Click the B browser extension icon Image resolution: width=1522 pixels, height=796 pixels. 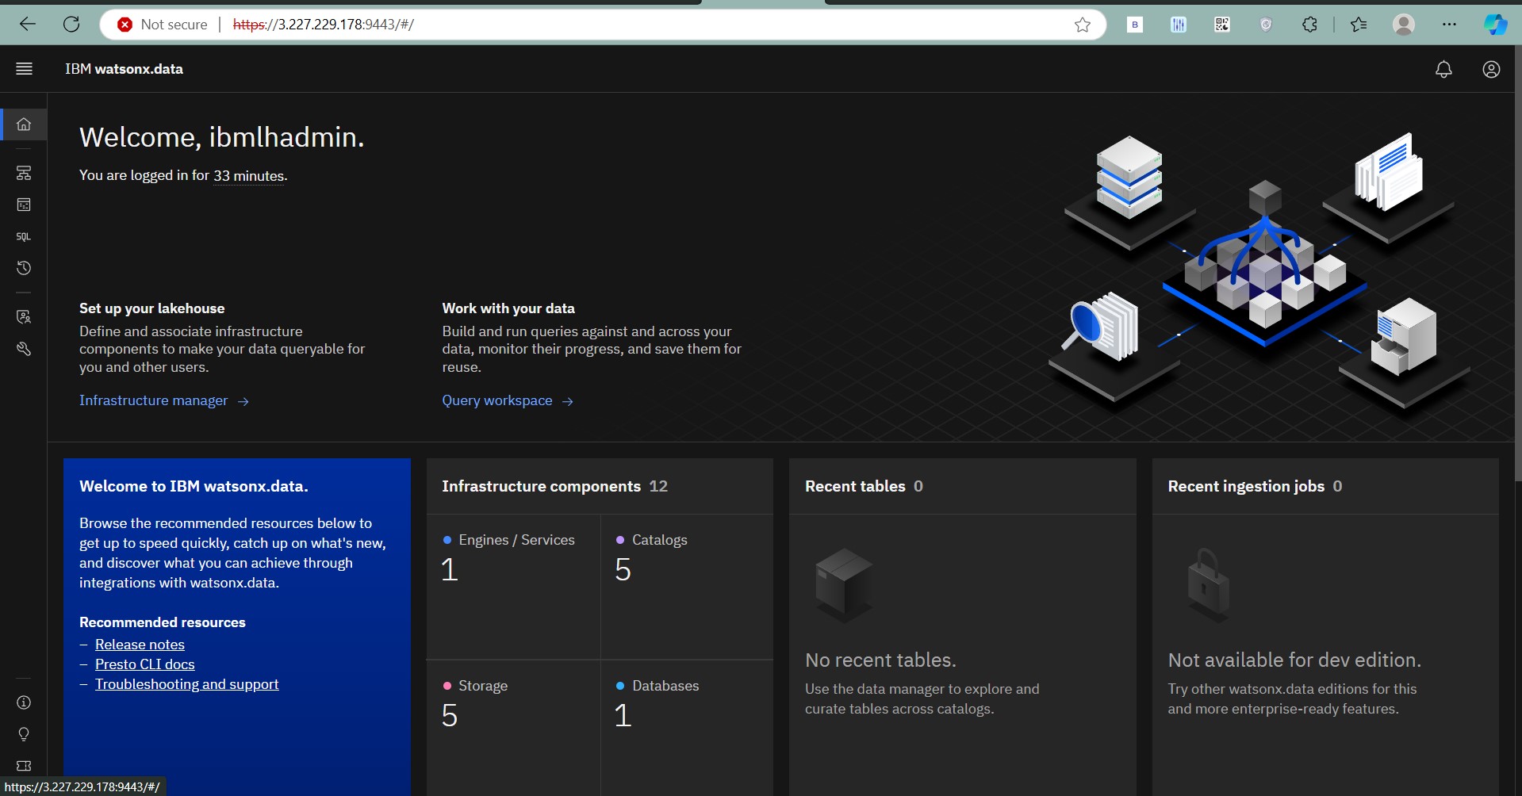click(x=1135, y=25)
